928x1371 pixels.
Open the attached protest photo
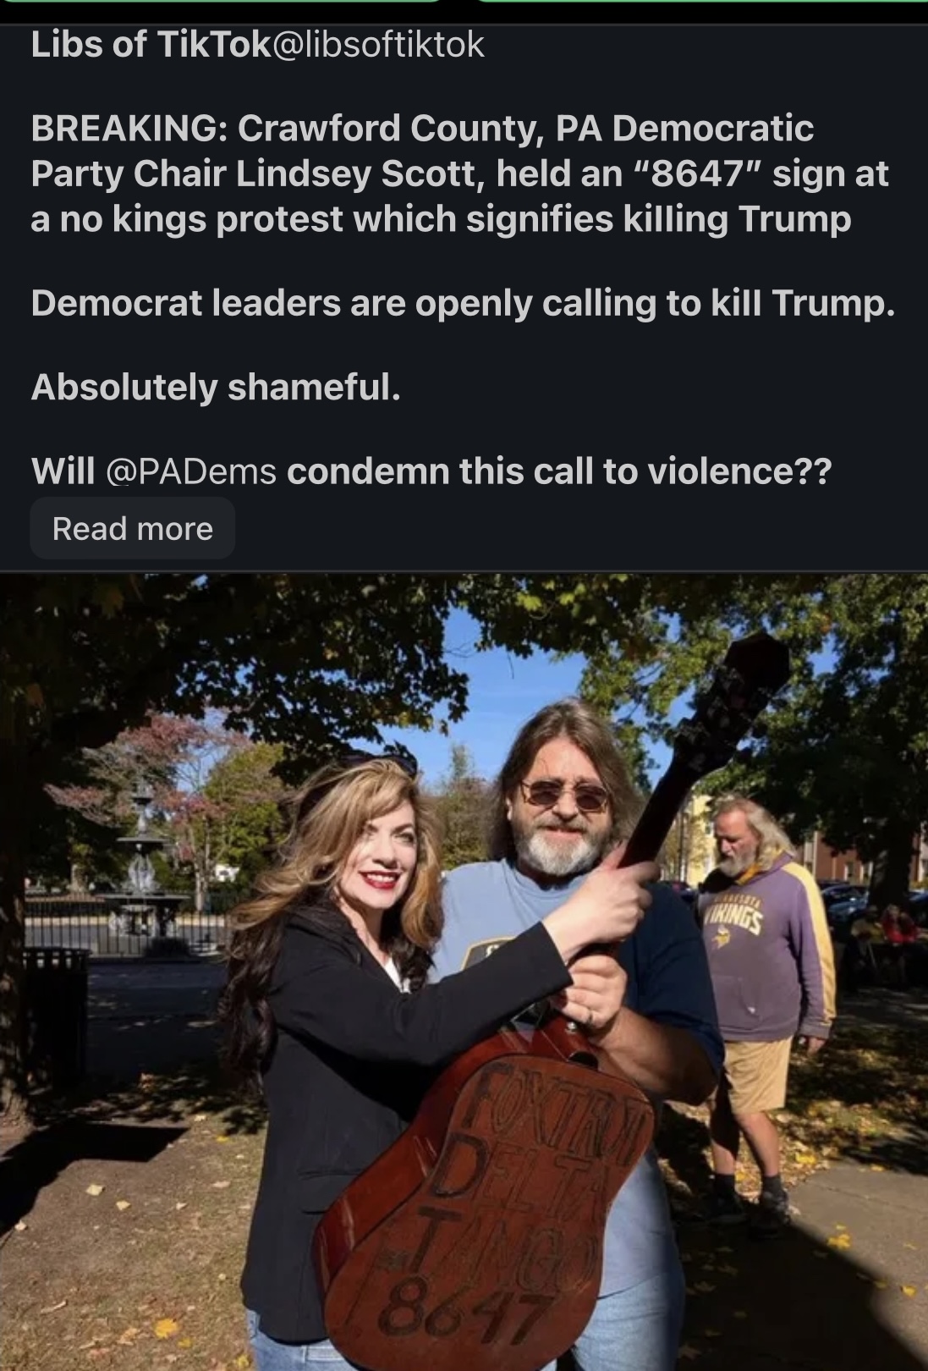click(464, 973)
